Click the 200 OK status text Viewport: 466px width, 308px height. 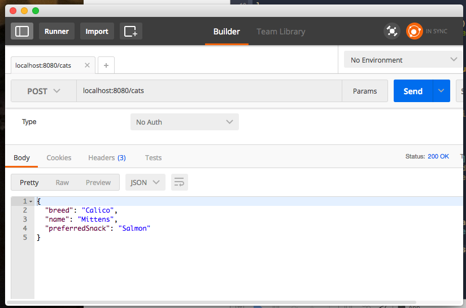[438, 156]
